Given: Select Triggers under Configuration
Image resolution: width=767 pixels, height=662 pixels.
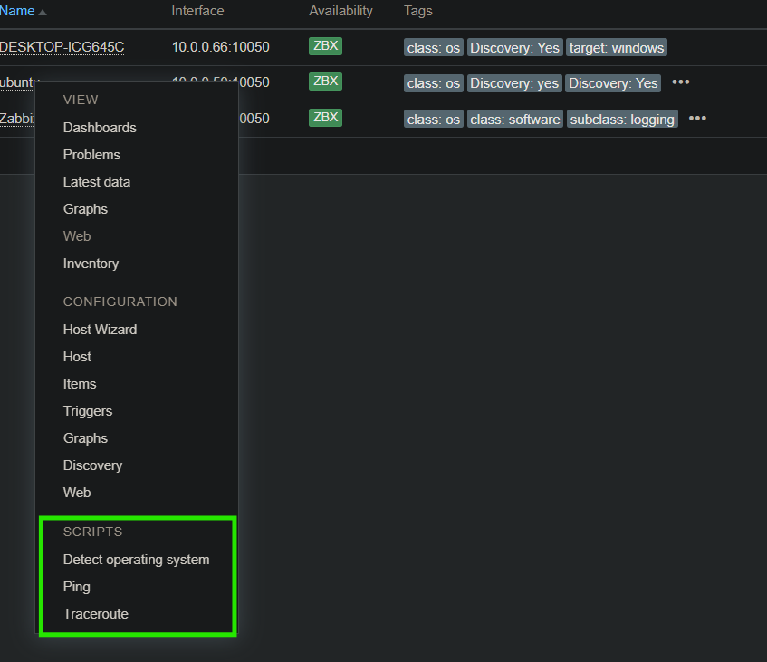Looking at the screenshot, I should pyautogui.click(x=88, y=411).
